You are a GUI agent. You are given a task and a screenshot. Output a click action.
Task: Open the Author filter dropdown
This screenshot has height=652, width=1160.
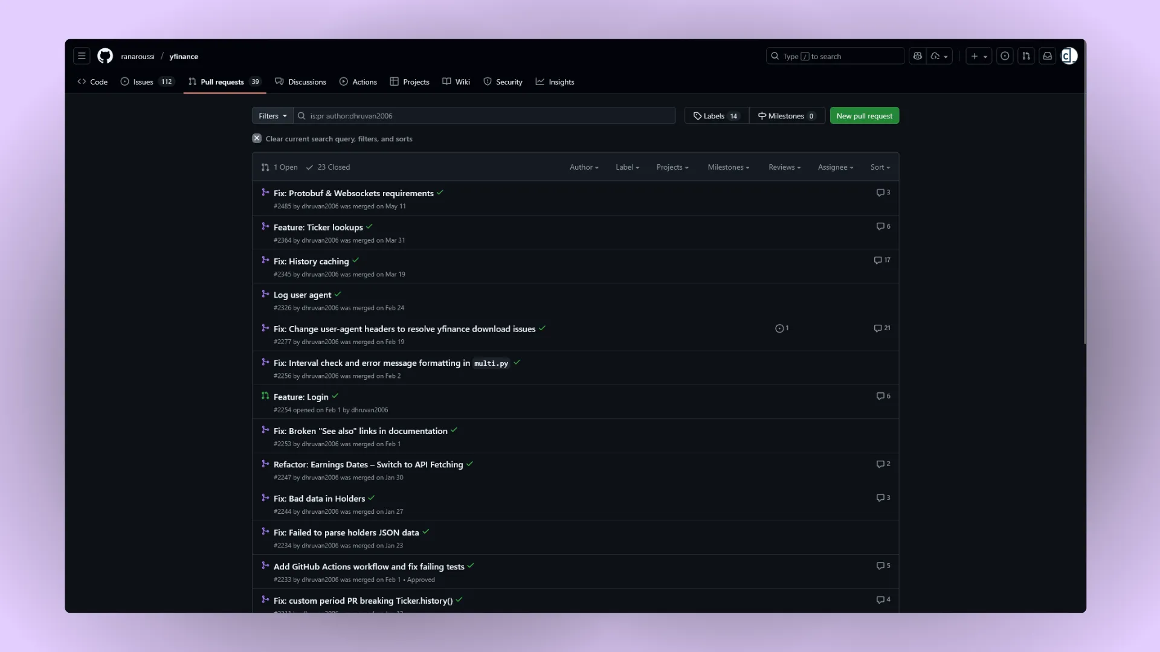click(583, 167)
